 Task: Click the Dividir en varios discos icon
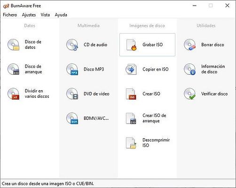(x=14, y=94)
